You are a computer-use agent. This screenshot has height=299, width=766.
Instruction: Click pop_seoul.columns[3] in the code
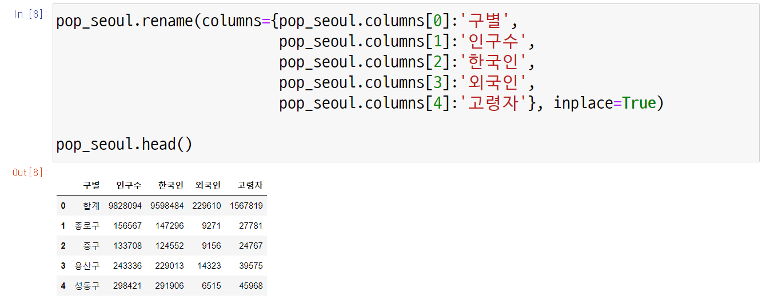(365, 83)
